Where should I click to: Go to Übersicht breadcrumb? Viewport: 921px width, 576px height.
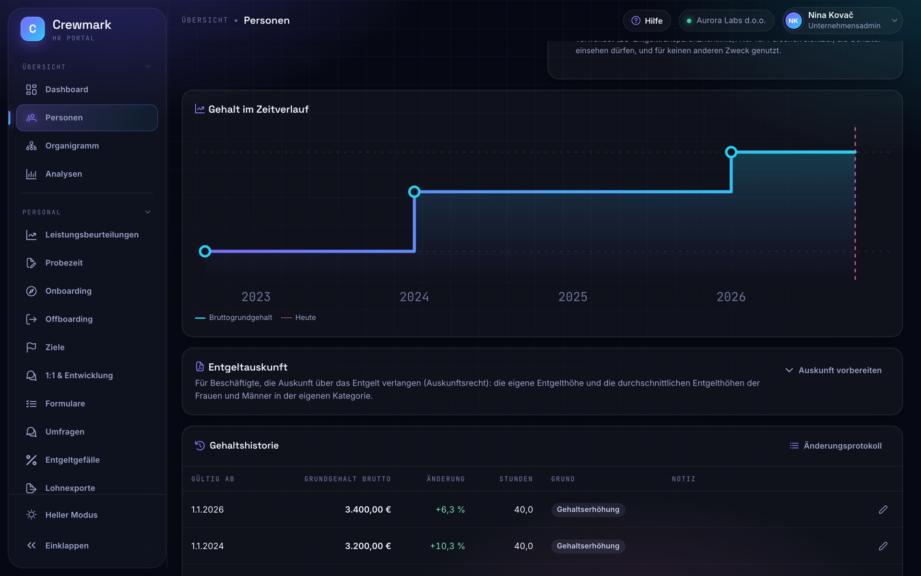click(x=205, y=20)
